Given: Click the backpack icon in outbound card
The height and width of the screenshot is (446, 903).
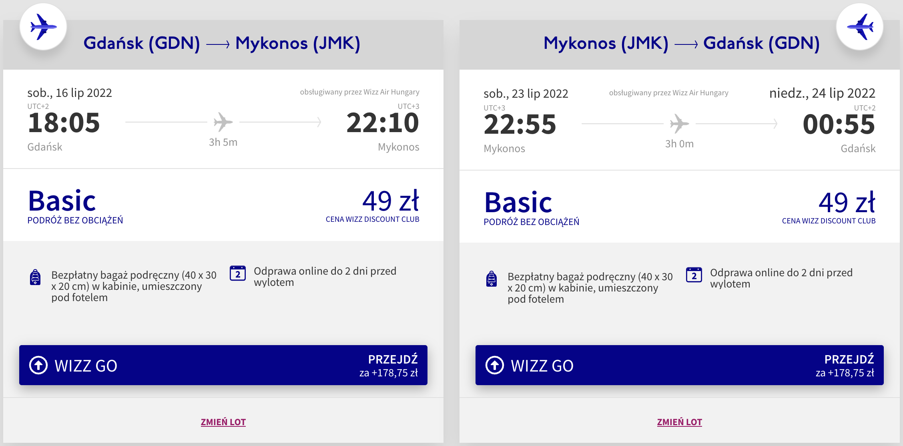Looking at the screenshot, I should click(35, 277).
